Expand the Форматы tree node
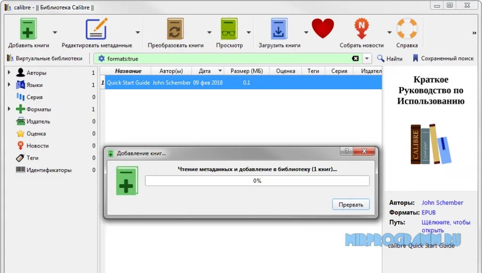The height and width of the screenshot is (273, 482). [x=9, y=109]
